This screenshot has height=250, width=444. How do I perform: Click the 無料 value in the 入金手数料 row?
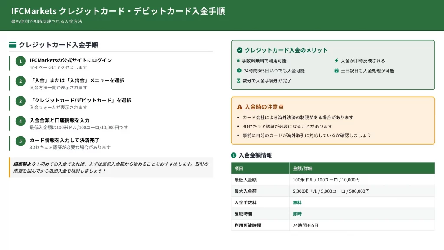pos(297,202)
